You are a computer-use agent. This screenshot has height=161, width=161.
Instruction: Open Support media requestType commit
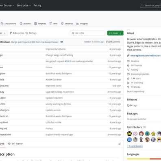click(59, 135)
